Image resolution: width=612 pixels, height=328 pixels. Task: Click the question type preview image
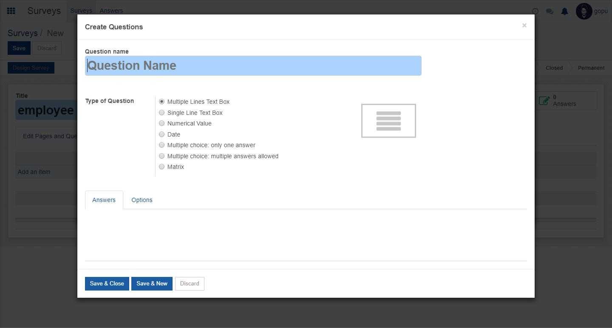pos(388,121)
